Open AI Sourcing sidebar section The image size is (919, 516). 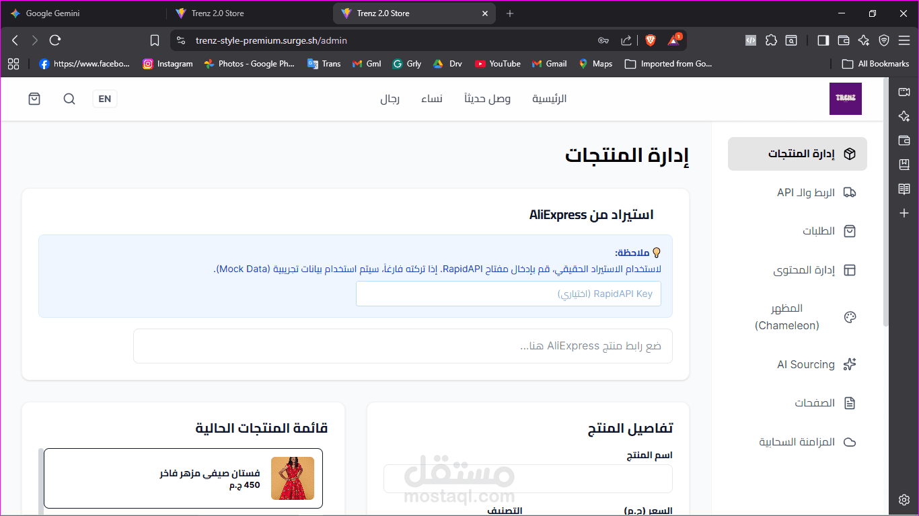pyautogui.click(x=797, y=364)
